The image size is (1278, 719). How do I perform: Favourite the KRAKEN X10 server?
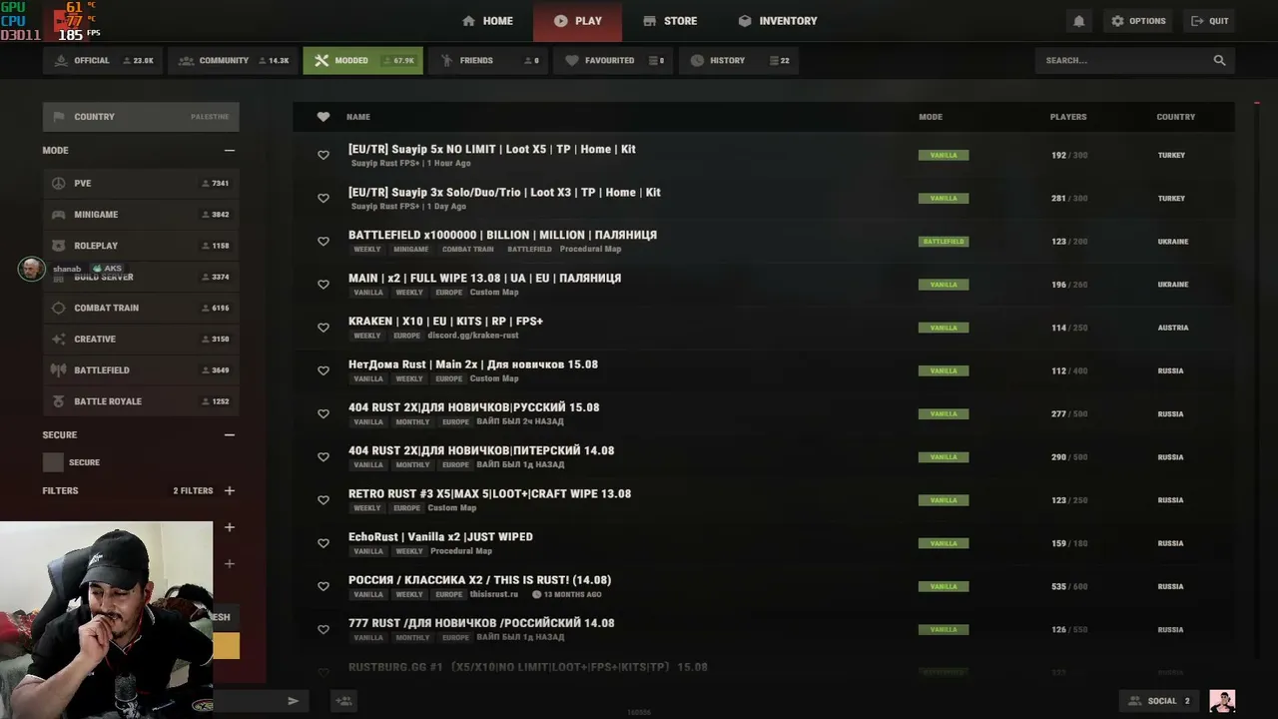323,328
